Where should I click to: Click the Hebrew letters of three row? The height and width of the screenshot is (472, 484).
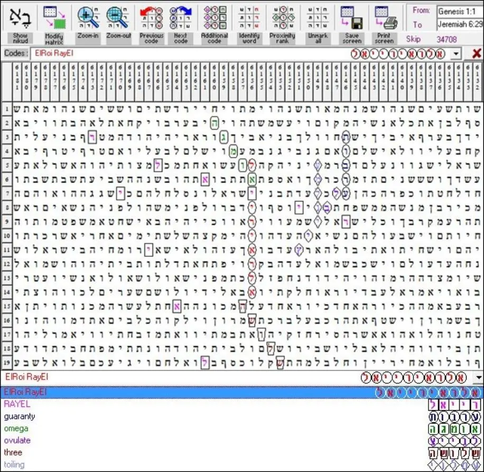tap(454, 453)
